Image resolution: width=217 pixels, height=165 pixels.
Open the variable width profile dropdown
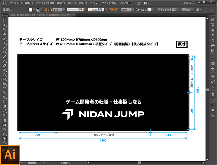(85, 10)
